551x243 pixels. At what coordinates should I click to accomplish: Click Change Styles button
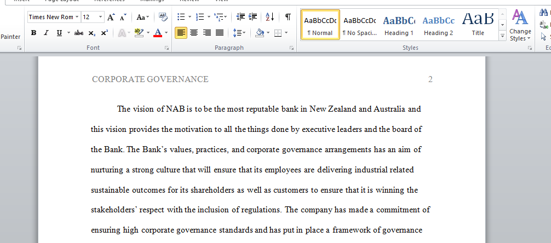(x=520, y=25)
